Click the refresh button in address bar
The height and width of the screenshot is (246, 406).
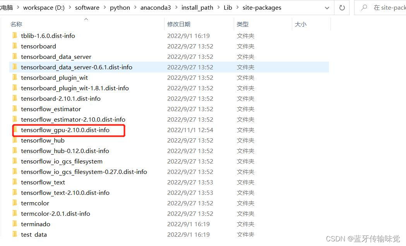tap(342, 8)
